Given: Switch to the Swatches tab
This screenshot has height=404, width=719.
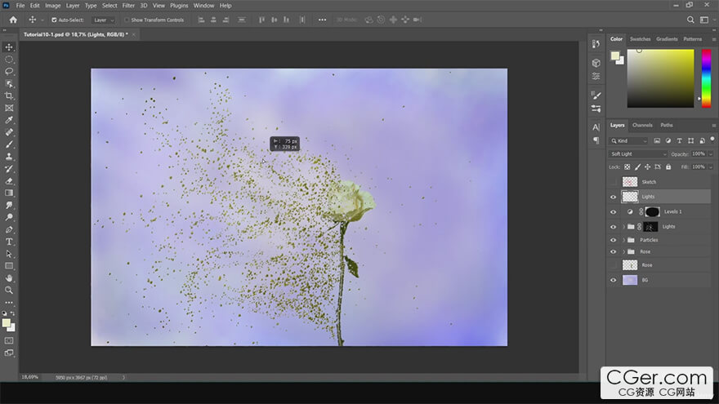Looking at the screenshot, I should 640,39.
